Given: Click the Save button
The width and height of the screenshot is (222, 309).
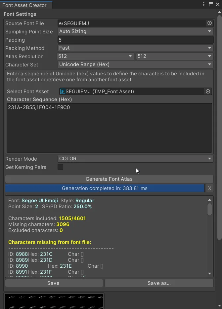Looking at the screenshot, I should coord(54,283).
